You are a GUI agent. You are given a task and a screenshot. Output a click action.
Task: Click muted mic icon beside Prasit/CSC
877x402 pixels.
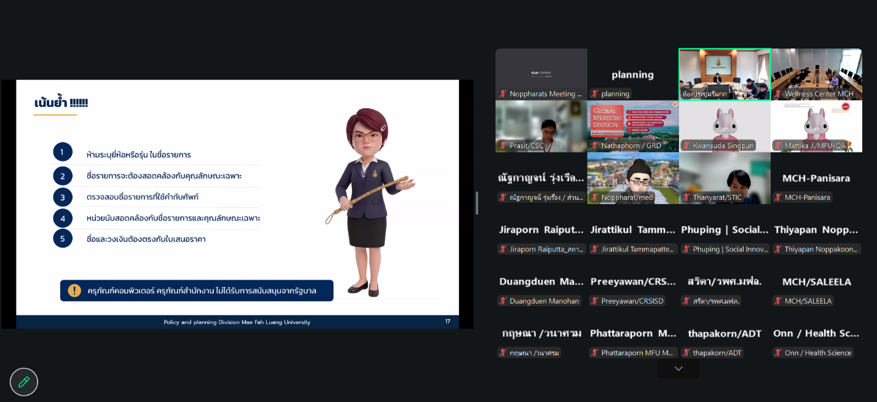pos(503,145)
